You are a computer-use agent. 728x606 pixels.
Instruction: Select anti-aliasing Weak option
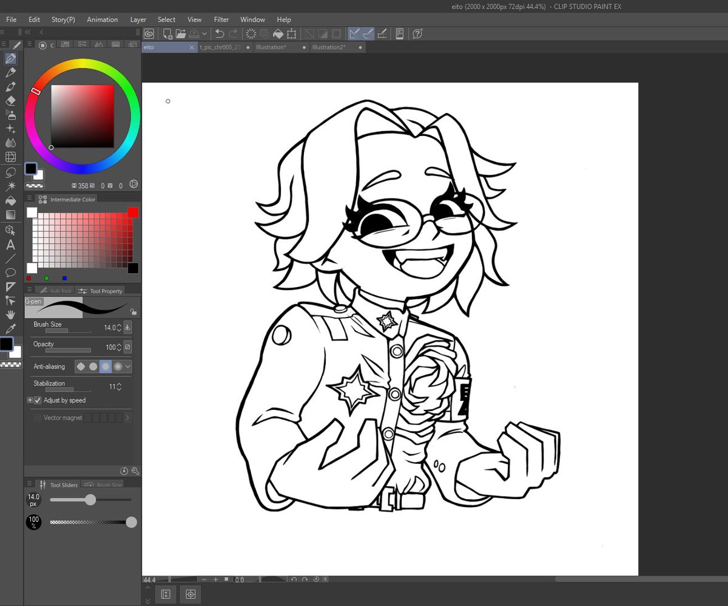[x=93, y=367]
